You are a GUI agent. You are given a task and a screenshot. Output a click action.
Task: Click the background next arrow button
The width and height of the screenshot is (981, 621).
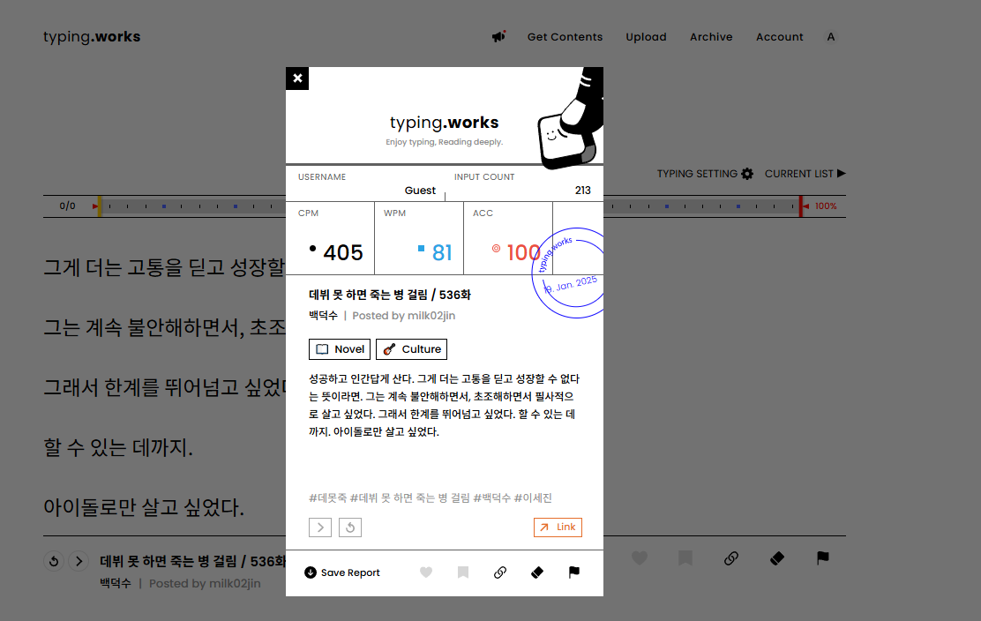79,561
